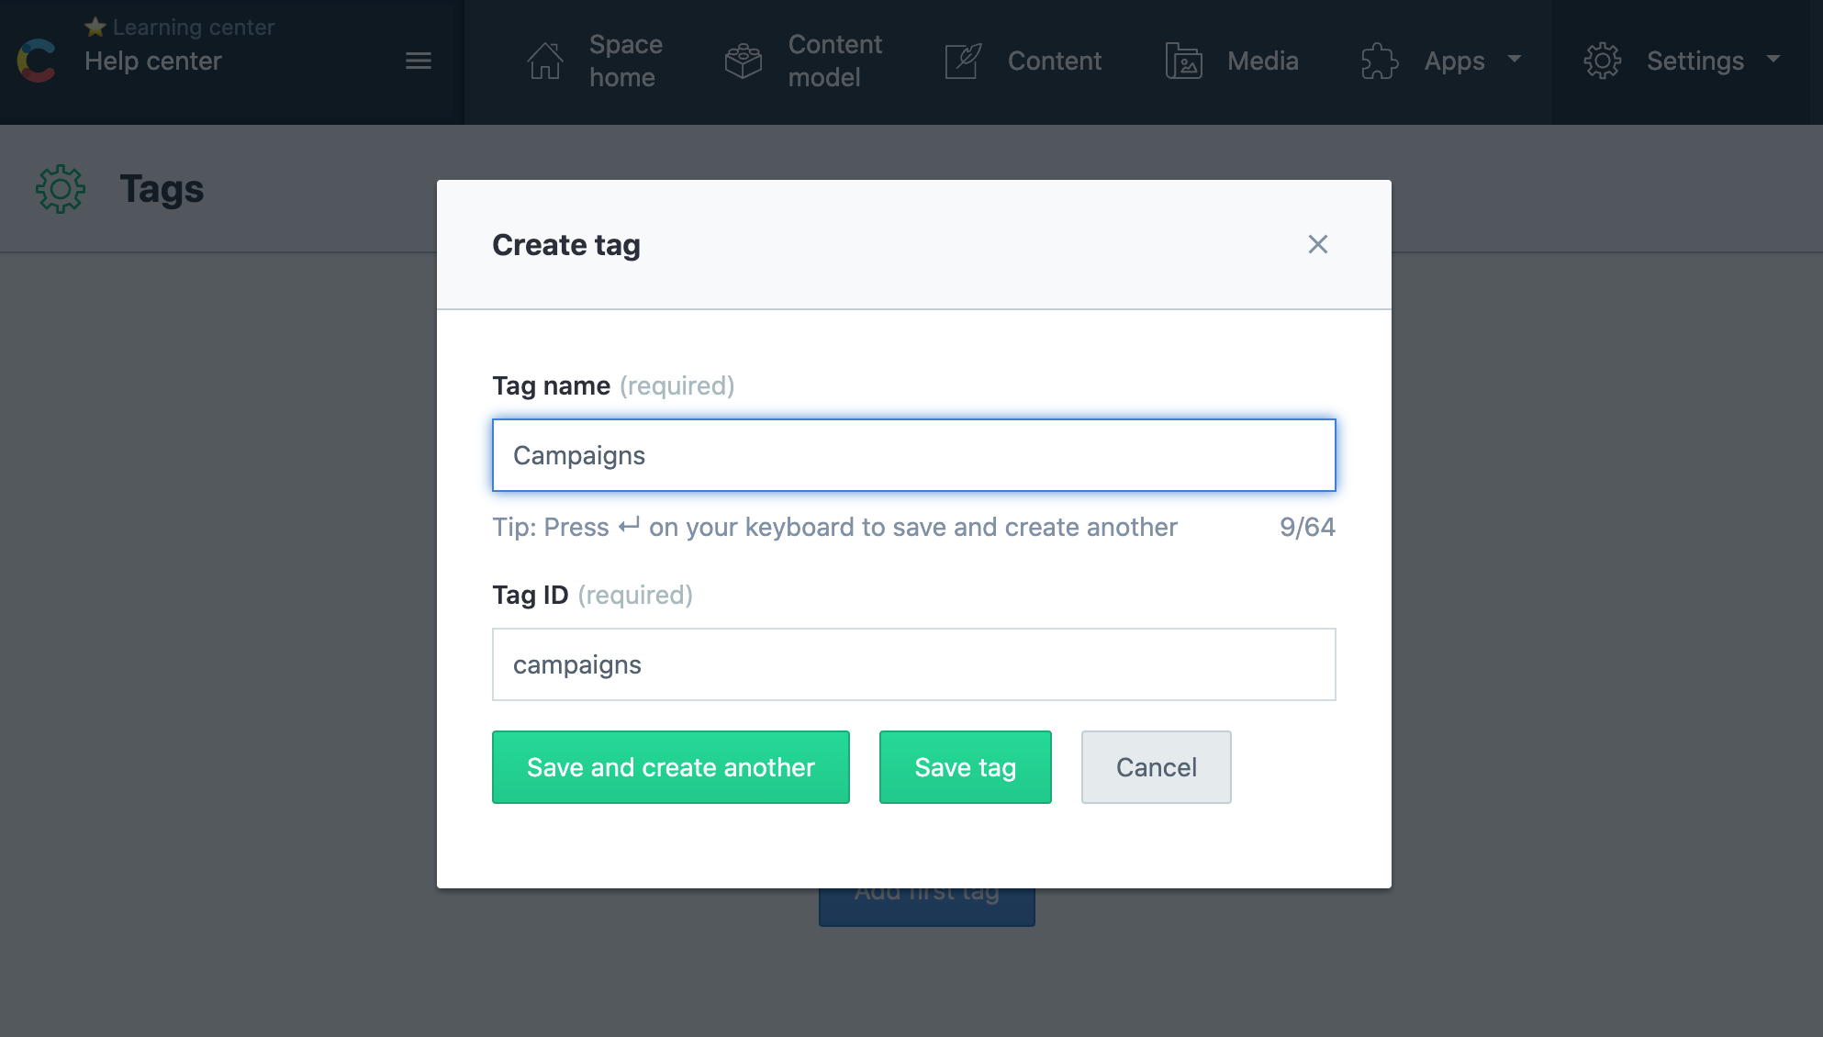Expand the Apps dropdown arrow

(1515, 59)
